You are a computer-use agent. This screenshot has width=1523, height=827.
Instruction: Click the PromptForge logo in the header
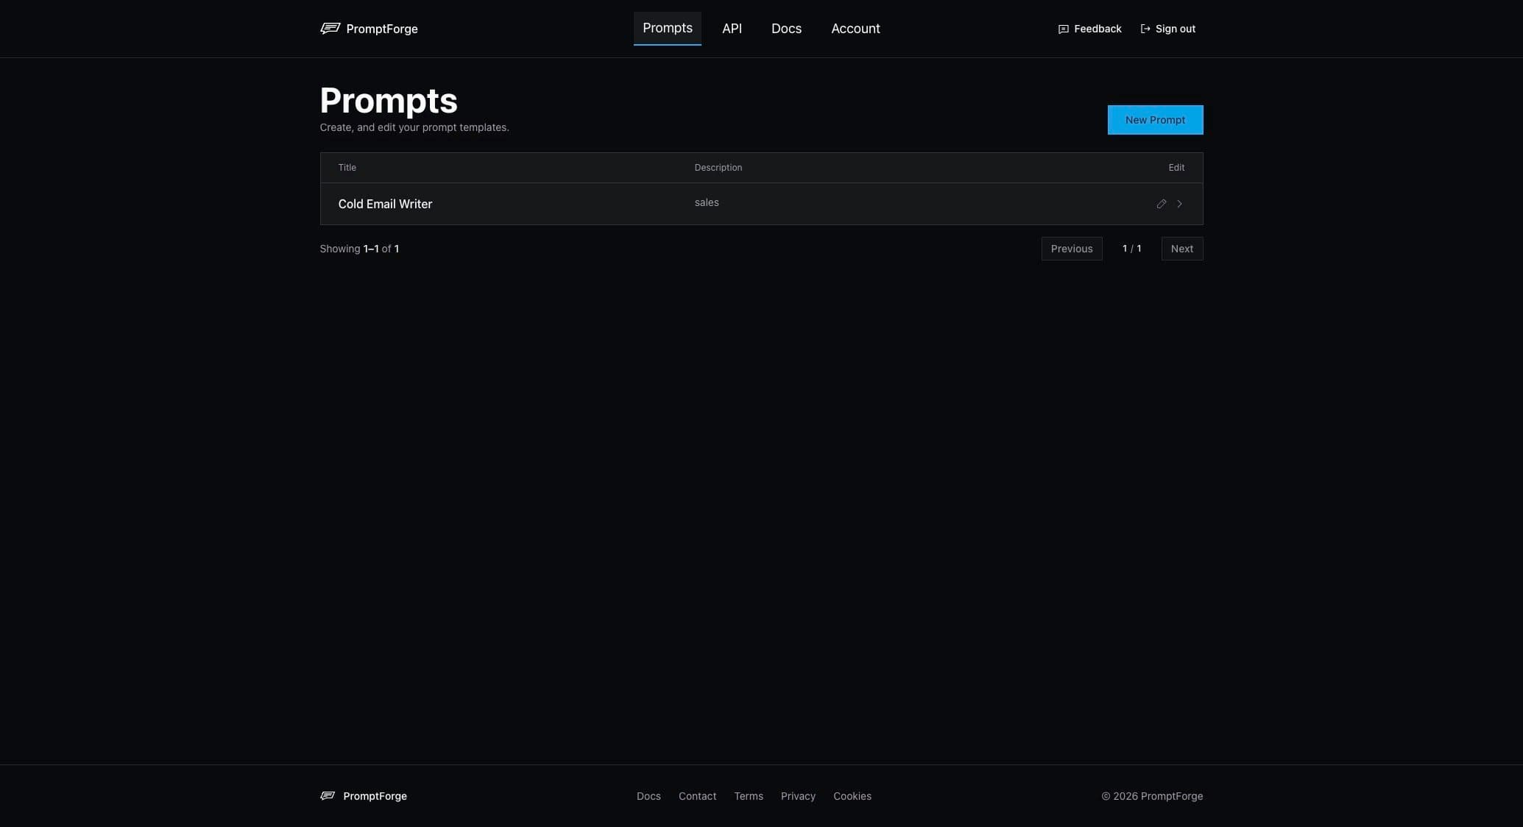(368, 29)
